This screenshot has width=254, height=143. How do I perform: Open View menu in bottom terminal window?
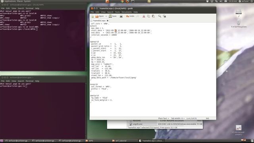pos(14,81)
